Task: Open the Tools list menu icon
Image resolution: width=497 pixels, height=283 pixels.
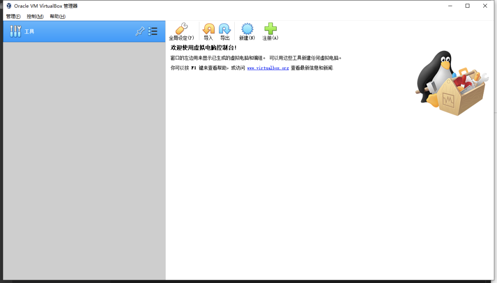Action: [x=153, y=31]
